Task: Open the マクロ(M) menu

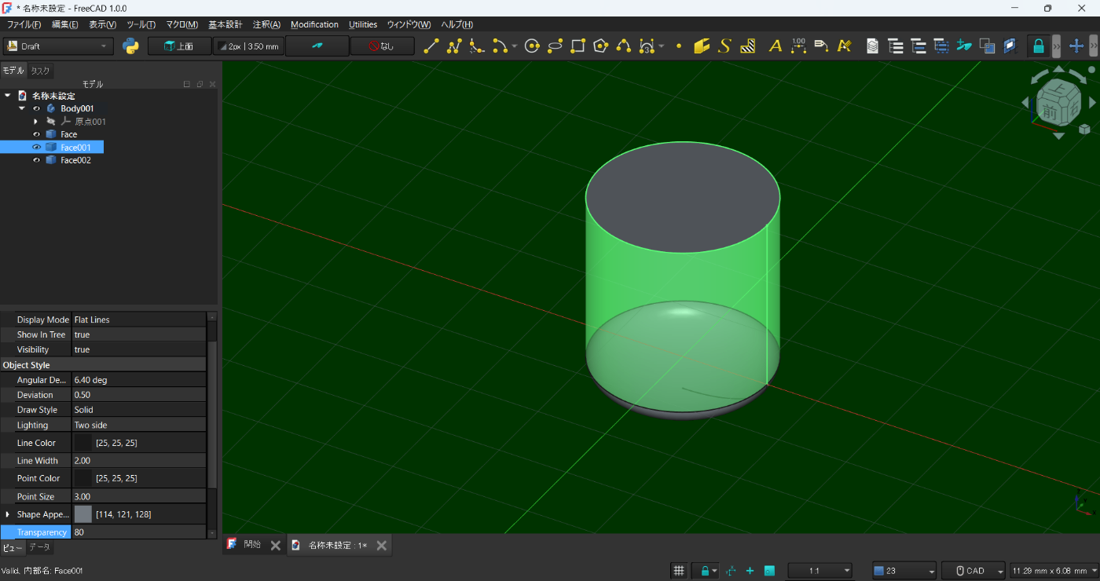Action: pyautogui.click(x=181, y=24)
